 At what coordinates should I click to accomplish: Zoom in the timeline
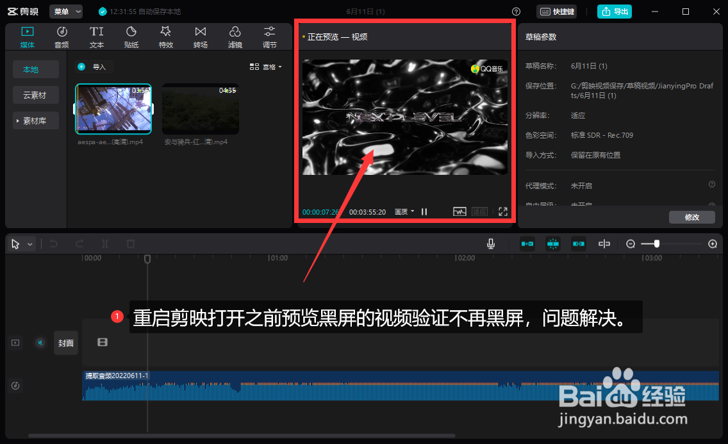point(713,244)
